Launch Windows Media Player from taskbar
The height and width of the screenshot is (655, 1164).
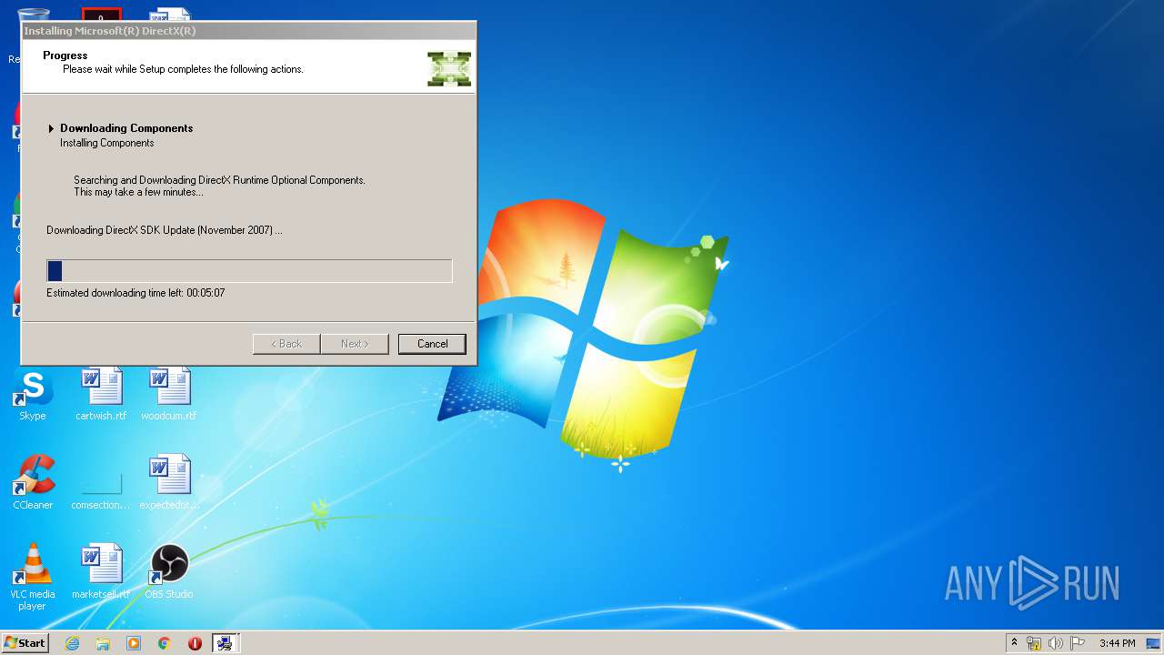[x=134, y=643]
